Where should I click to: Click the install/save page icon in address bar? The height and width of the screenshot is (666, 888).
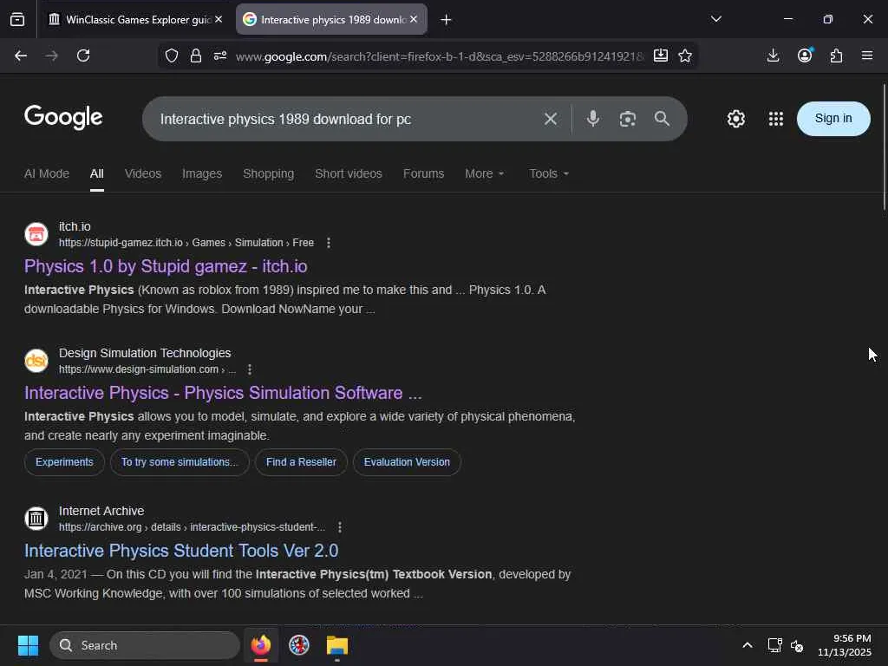660,55
